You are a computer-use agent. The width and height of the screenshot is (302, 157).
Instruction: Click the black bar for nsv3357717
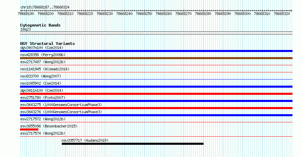(133, 144)
